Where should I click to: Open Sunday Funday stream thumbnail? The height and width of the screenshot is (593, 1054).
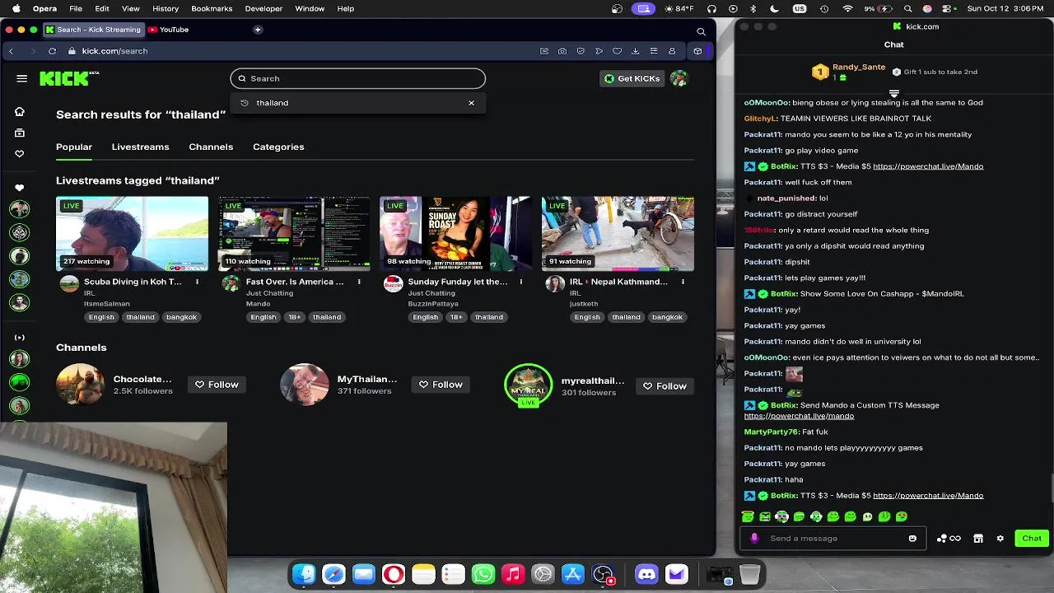(x=455, y=234)
